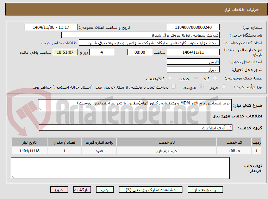Viewport: 268px width, 199px height.
Task: Click the remaining time 18:51:07 field
Action: 65,52
